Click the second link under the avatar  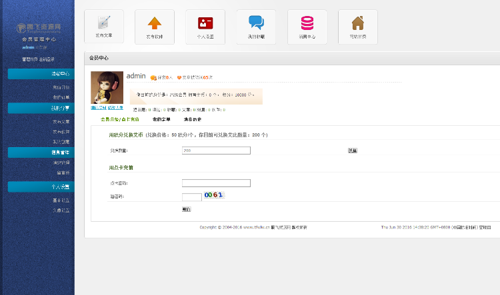click(115, 108)
